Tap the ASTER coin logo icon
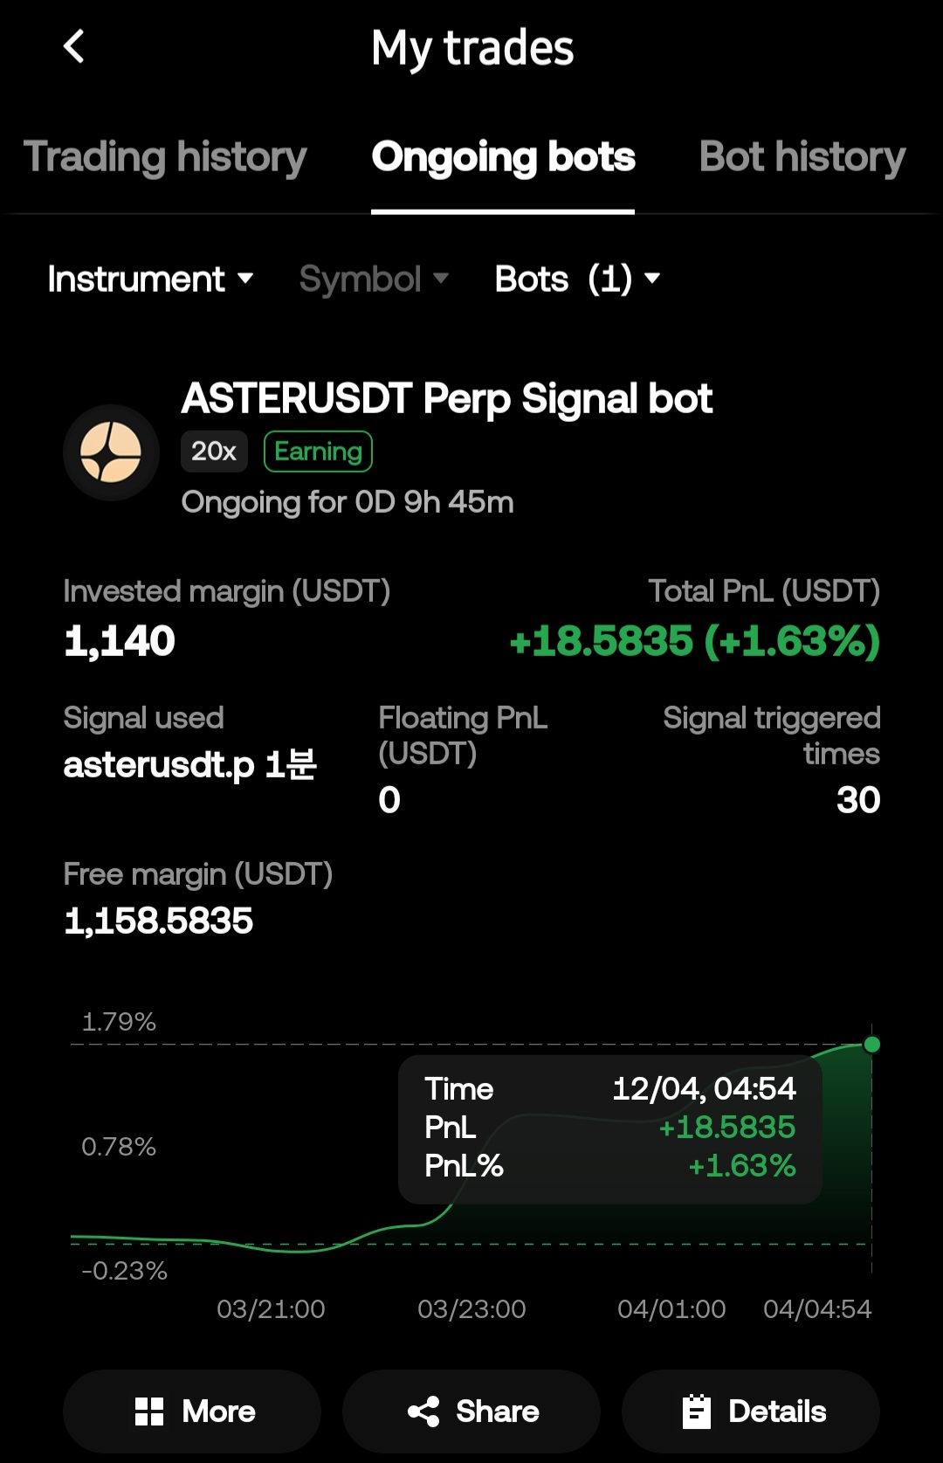Image resolution: width=943 pixels, height=1463 pixels. coord(111,452)
